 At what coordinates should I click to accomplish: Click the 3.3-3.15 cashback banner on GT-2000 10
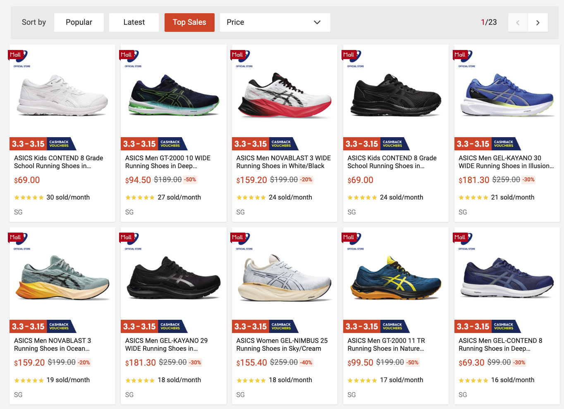pos(154,144)
